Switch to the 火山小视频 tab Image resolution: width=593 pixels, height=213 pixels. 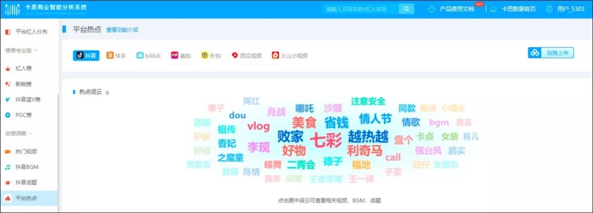(290, 55)
